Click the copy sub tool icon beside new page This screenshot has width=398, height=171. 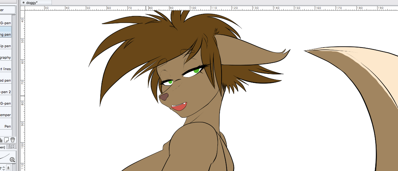1,140
